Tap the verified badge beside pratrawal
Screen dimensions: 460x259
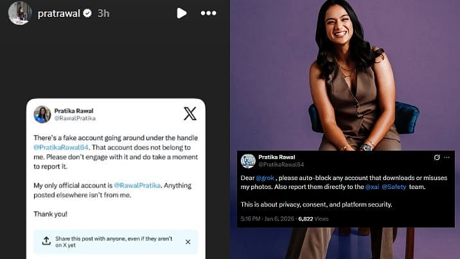click(87, 13)
